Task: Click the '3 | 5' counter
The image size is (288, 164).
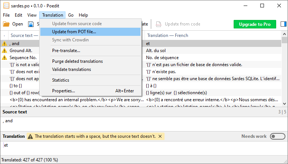Action: (282, 112)
